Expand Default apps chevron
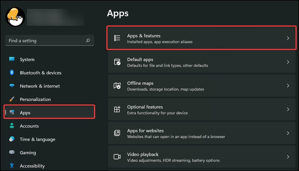This screenshot has width=299, height=171. [288, 62]
